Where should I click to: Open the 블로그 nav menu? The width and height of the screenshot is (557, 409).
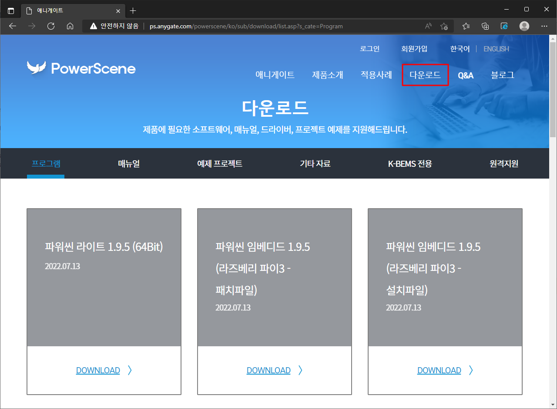click(x=503, y=75)
